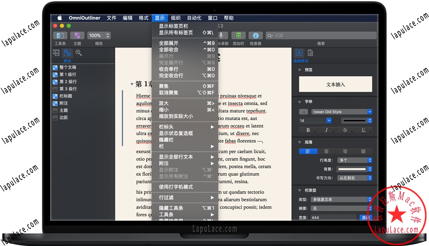The width and height of the screenshot is (429, 246).
Task: Switch sidebar to saved filters magnifier icon
Action: click(x=78, y=53)
